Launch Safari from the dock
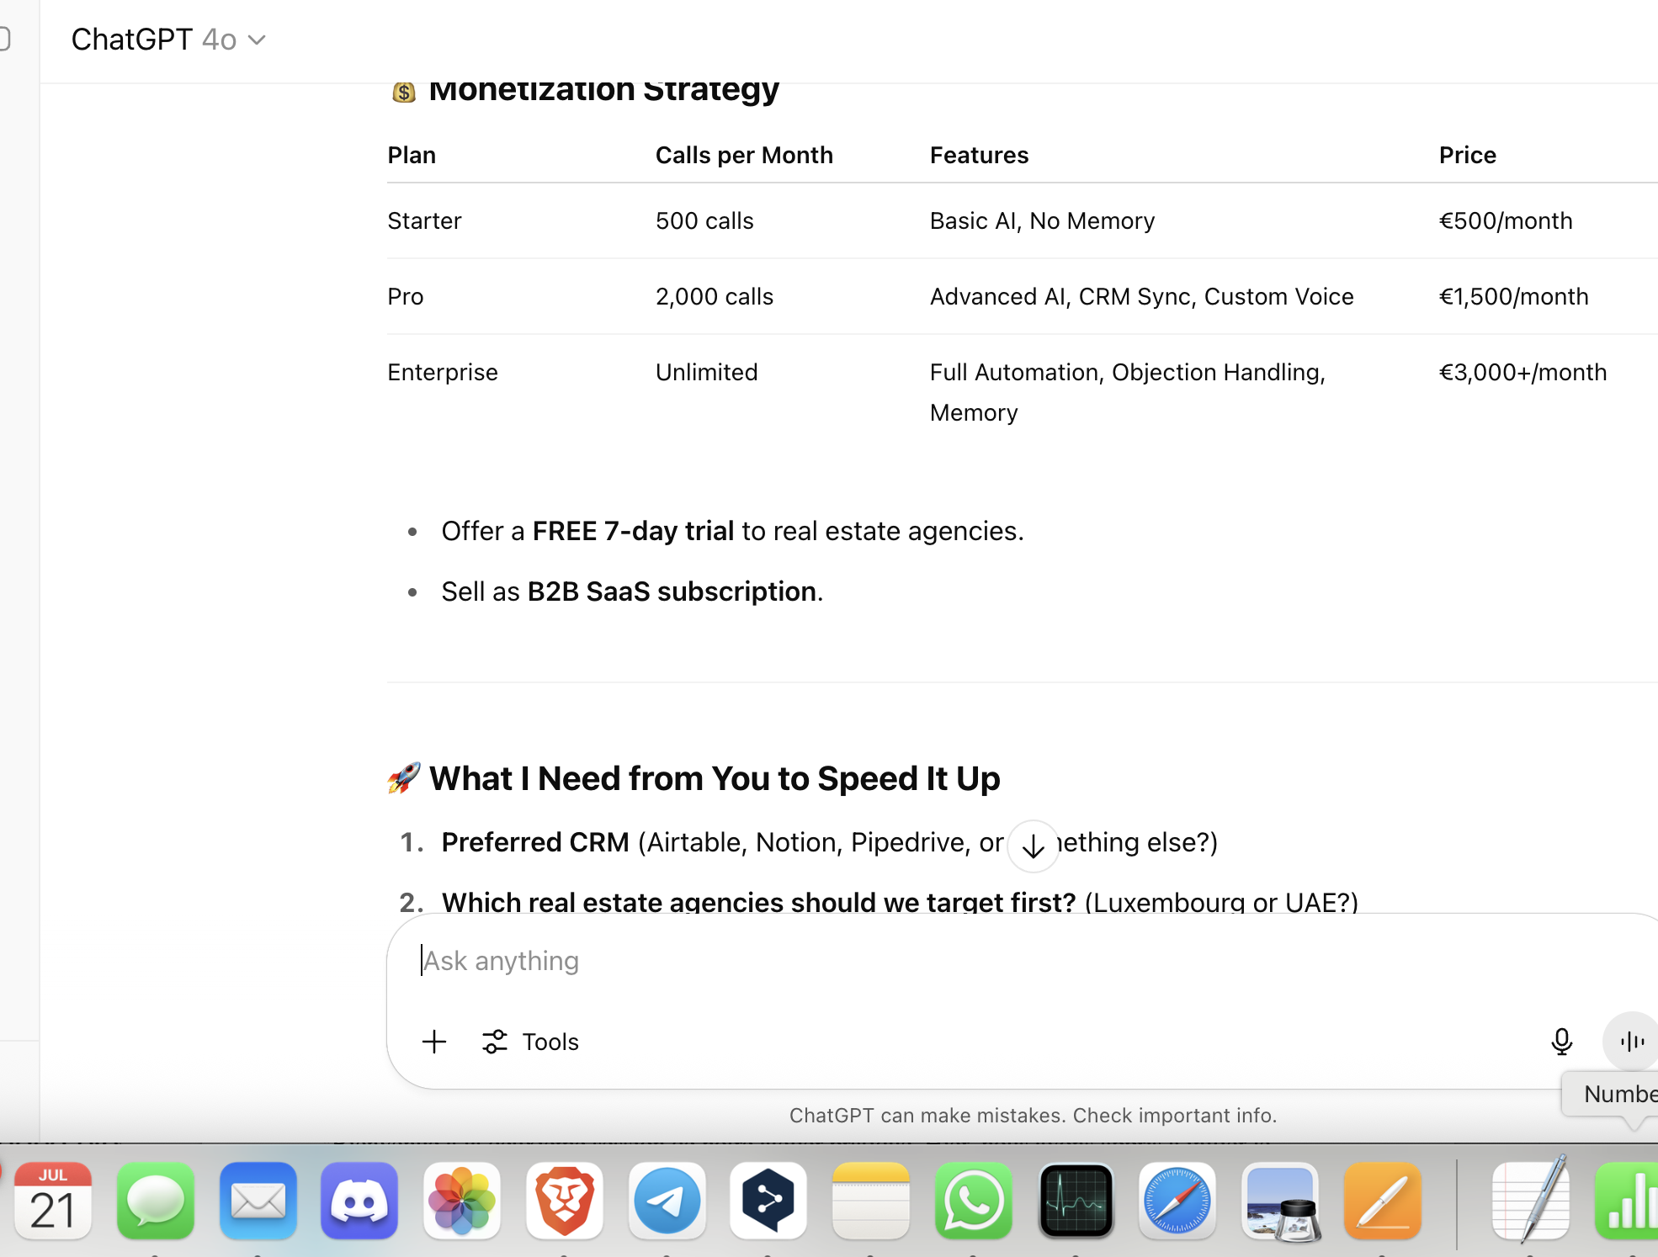Image resolution: width=1658 pixels, height=1257 pixels. [1177, 1201]
